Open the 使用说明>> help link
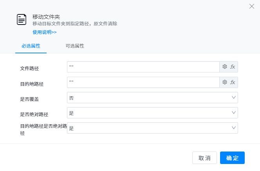The height and width of the screenshot is (171, 260). pyautogui.click(x=45, y=32)
